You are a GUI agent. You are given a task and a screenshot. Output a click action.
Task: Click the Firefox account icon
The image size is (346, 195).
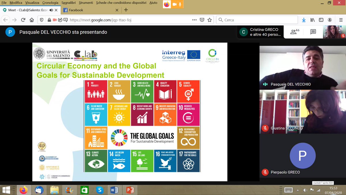(x=330, y=20)
